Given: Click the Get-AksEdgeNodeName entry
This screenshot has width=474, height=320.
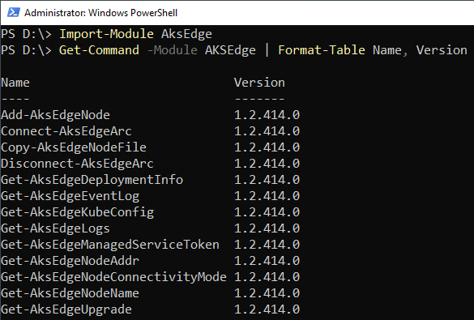Looking at the screenshot, I should point(70,293).
